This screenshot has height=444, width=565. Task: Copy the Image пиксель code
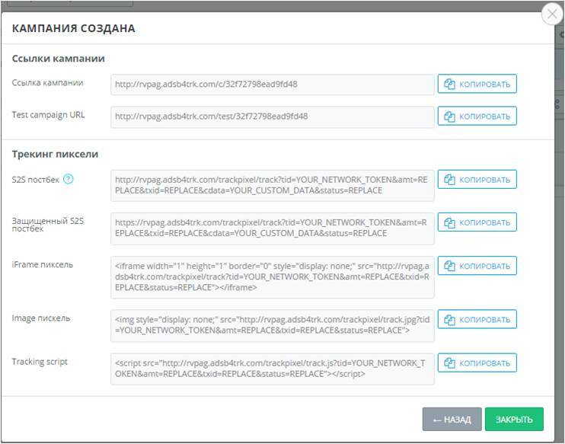(477, 319)
